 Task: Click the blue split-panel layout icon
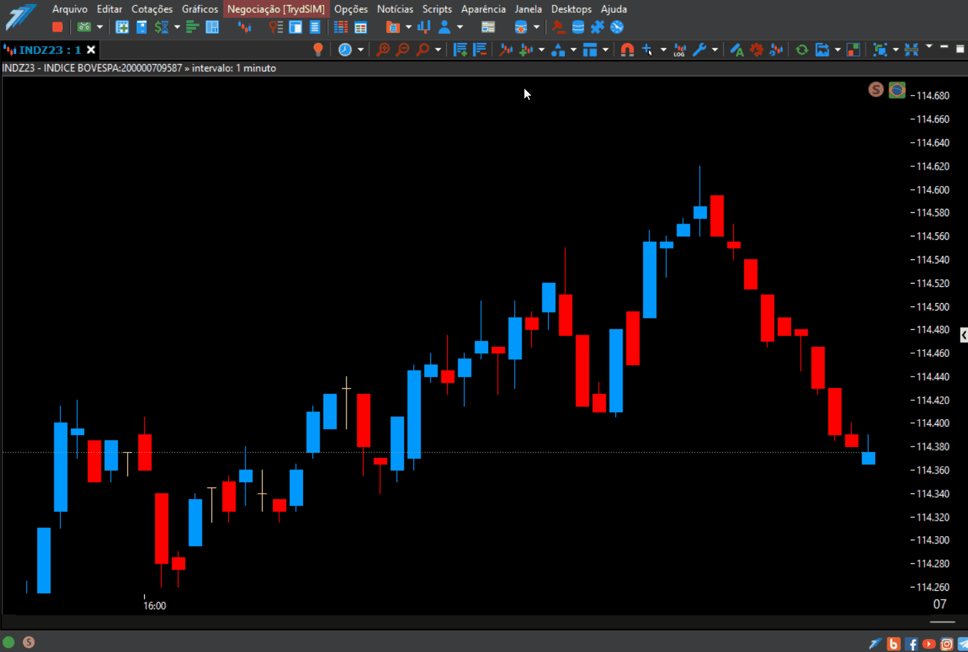[x=212, y=27]
